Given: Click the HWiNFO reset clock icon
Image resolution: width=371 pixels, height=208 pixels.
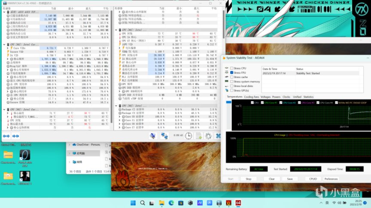Looking at the screenshot, I should [188, 136].
